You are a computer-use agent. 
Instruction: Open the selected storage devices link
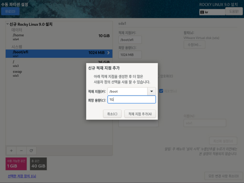(22, 176)
